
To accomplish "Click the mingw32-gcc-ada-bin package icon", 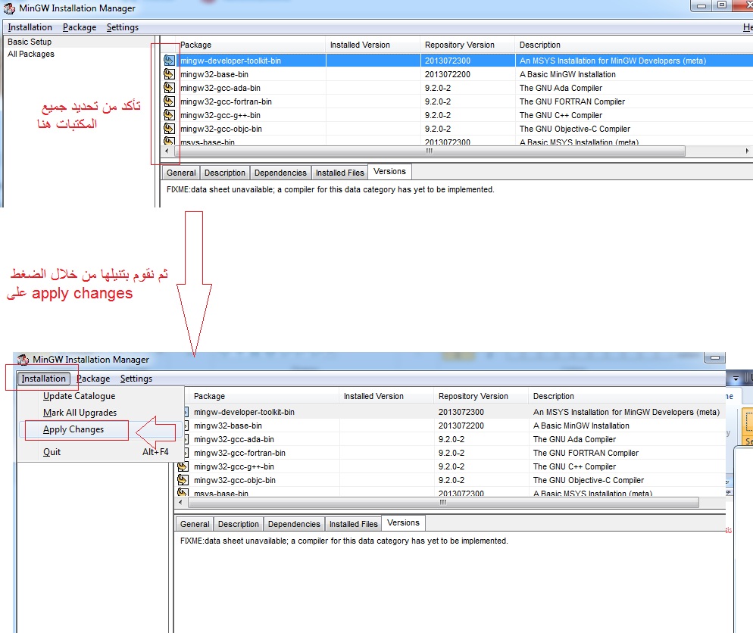I will (168, 88).
